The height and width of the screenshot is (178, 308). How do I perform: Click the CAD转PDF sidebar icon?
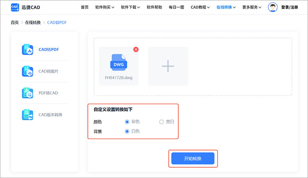(x=28, y=50)
